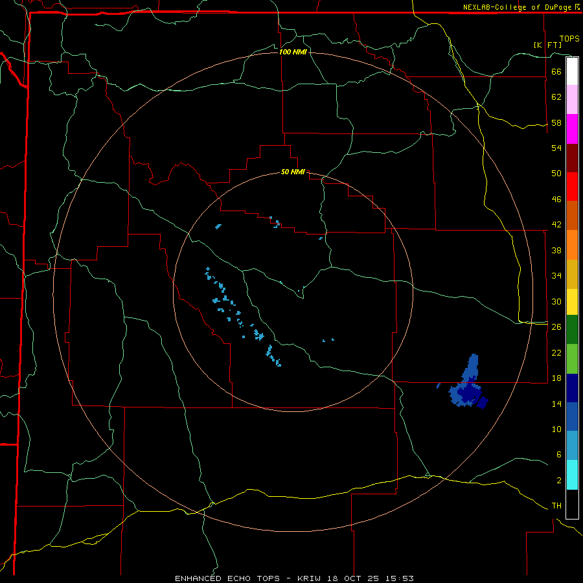This screenshot has height=583, width=583.
Task: Pick the cyan legend color band
Action: [x=572, y=475]
